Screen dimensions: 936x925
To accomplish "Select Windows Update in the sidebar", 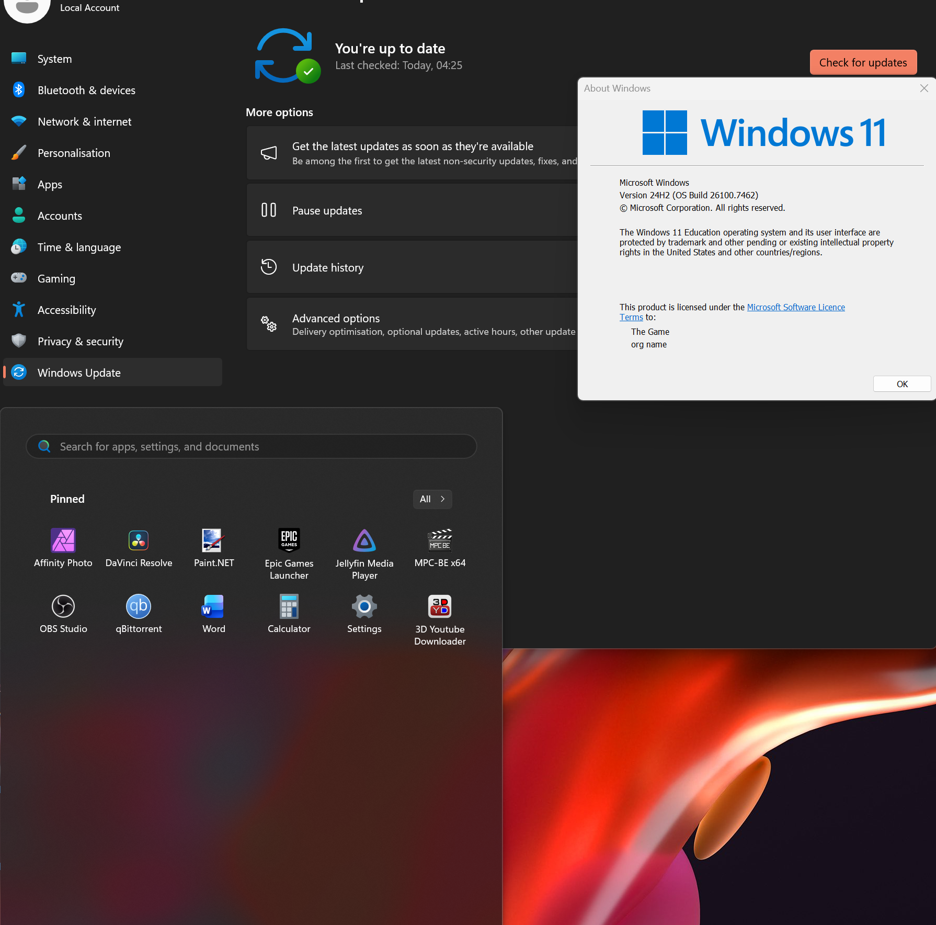I will (112, 372).
